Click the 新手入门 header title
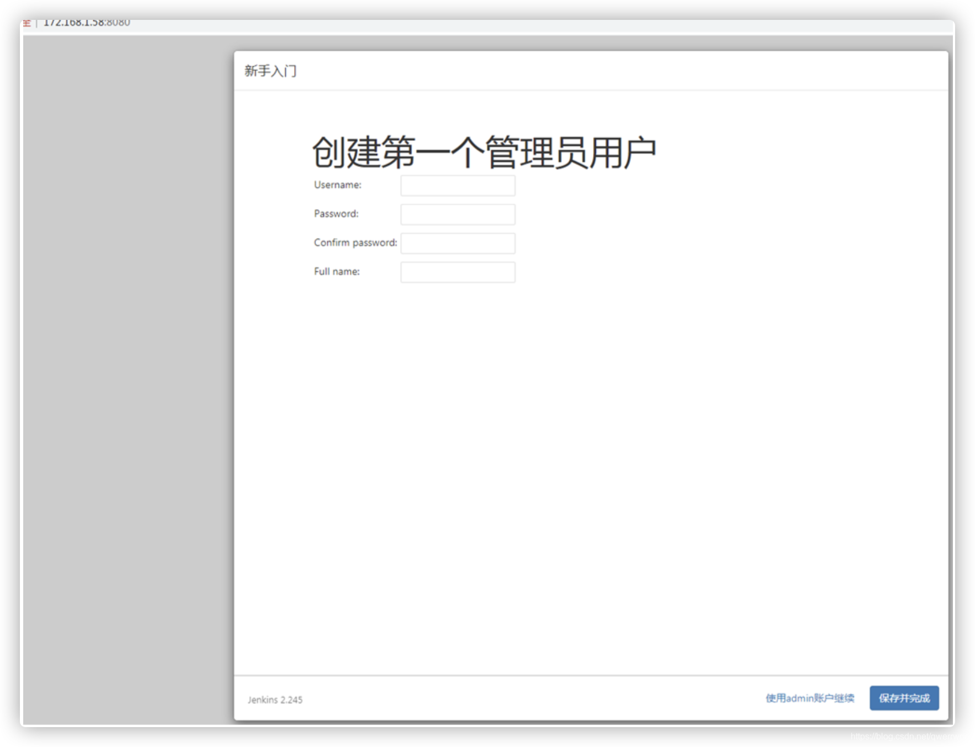 coord(270,71)
